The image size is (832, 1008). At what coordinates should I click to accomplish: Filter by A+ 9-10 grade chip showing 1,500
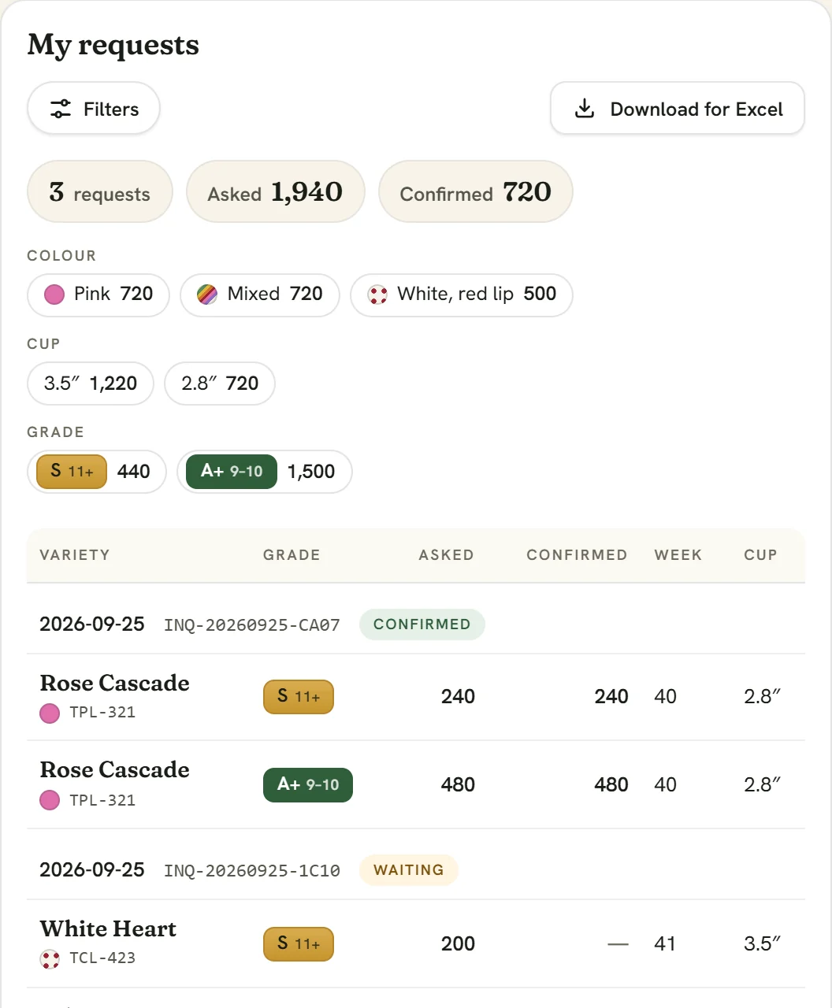tap(265, 472)
